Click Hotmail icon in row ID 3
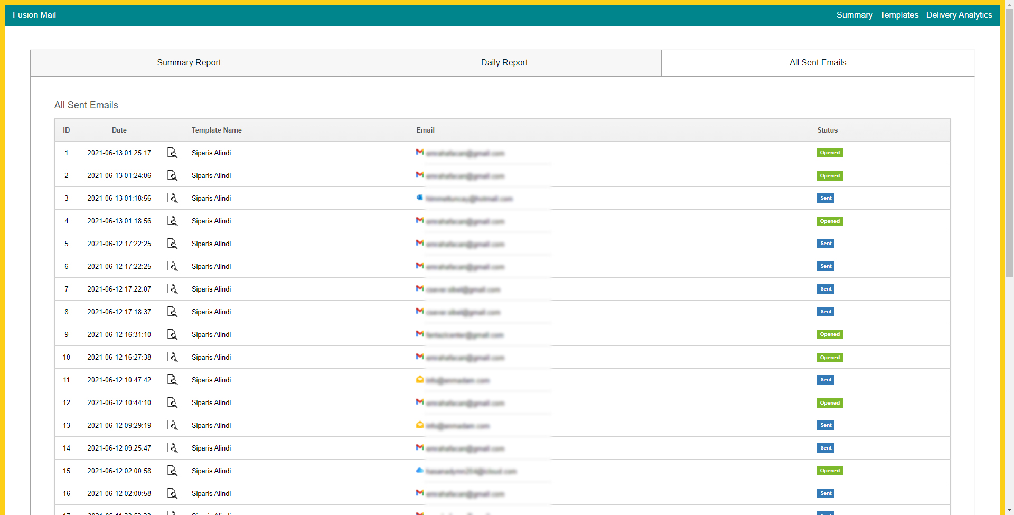Screen dimensions: 1014x515 coord(420,198)
